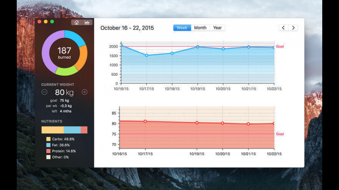This screenshot has width=339, height=190.
Task: Click the Fat legend swatch
Action: [48, 145]
